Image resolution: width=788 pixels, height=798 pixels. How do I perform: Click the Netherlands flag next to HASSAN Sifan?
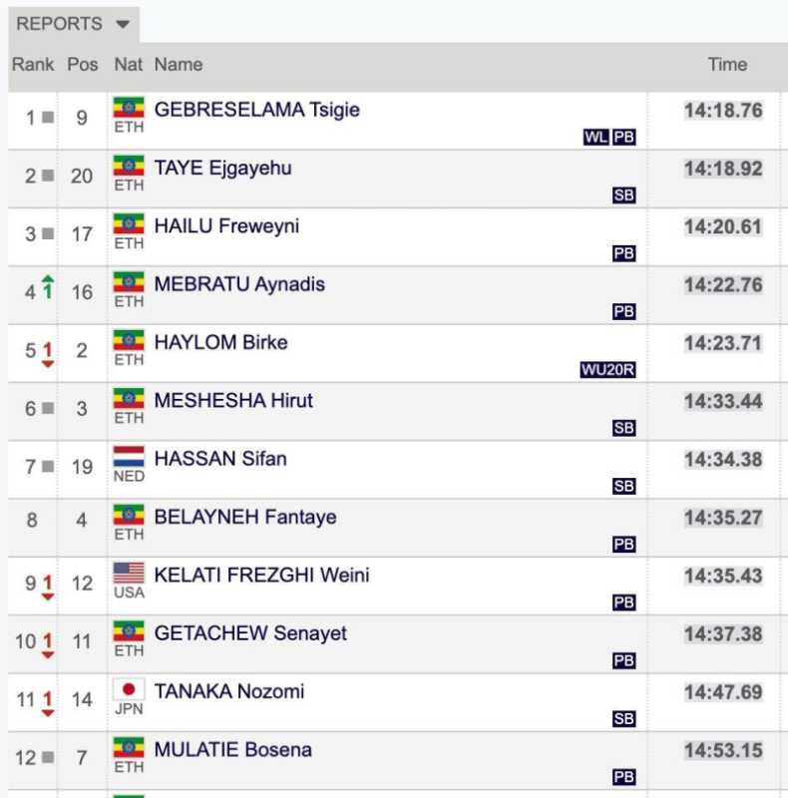pyautogui.click(x=129, y=458)
